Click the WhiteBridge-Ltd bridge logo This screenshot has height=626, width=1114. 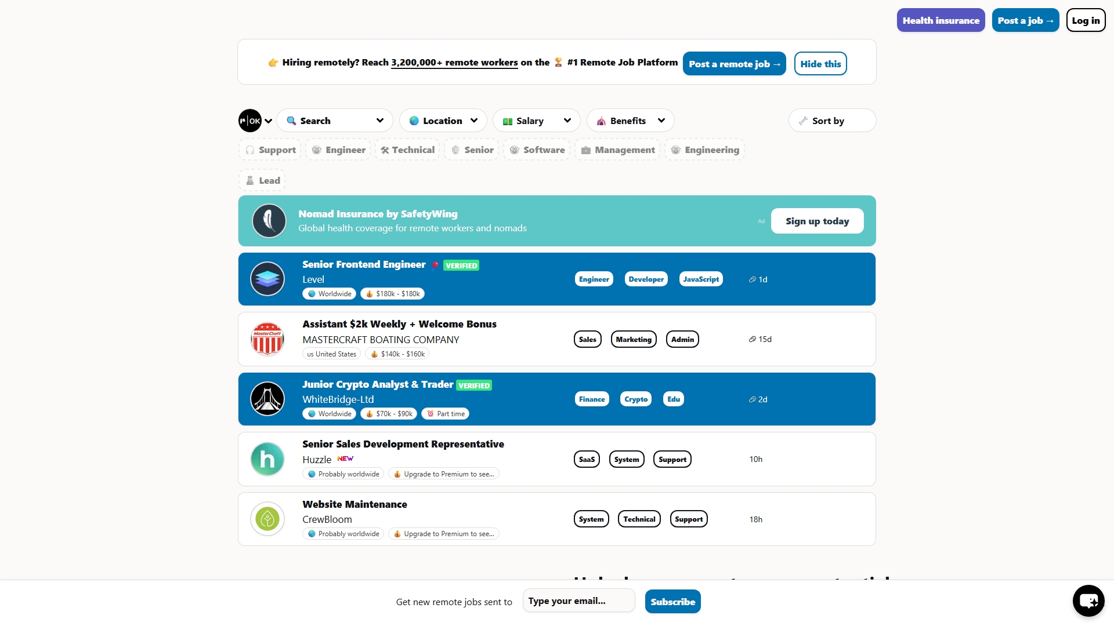point(267,399)
